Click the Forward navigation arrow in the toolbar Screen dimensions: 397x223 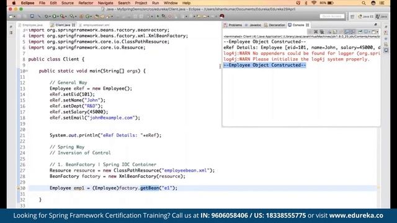[205, 17]
